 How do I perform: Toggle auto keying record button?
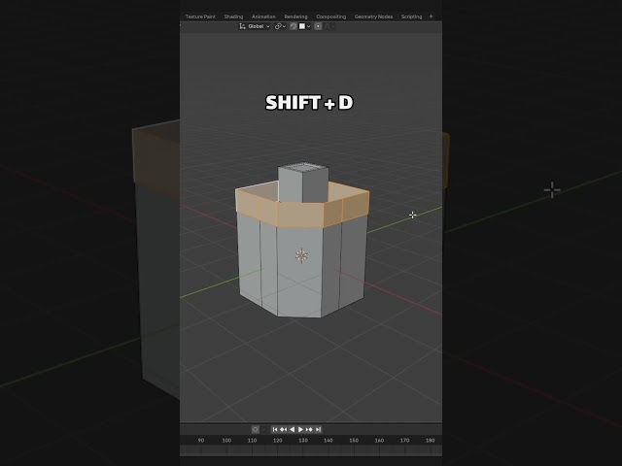[255, 429]
